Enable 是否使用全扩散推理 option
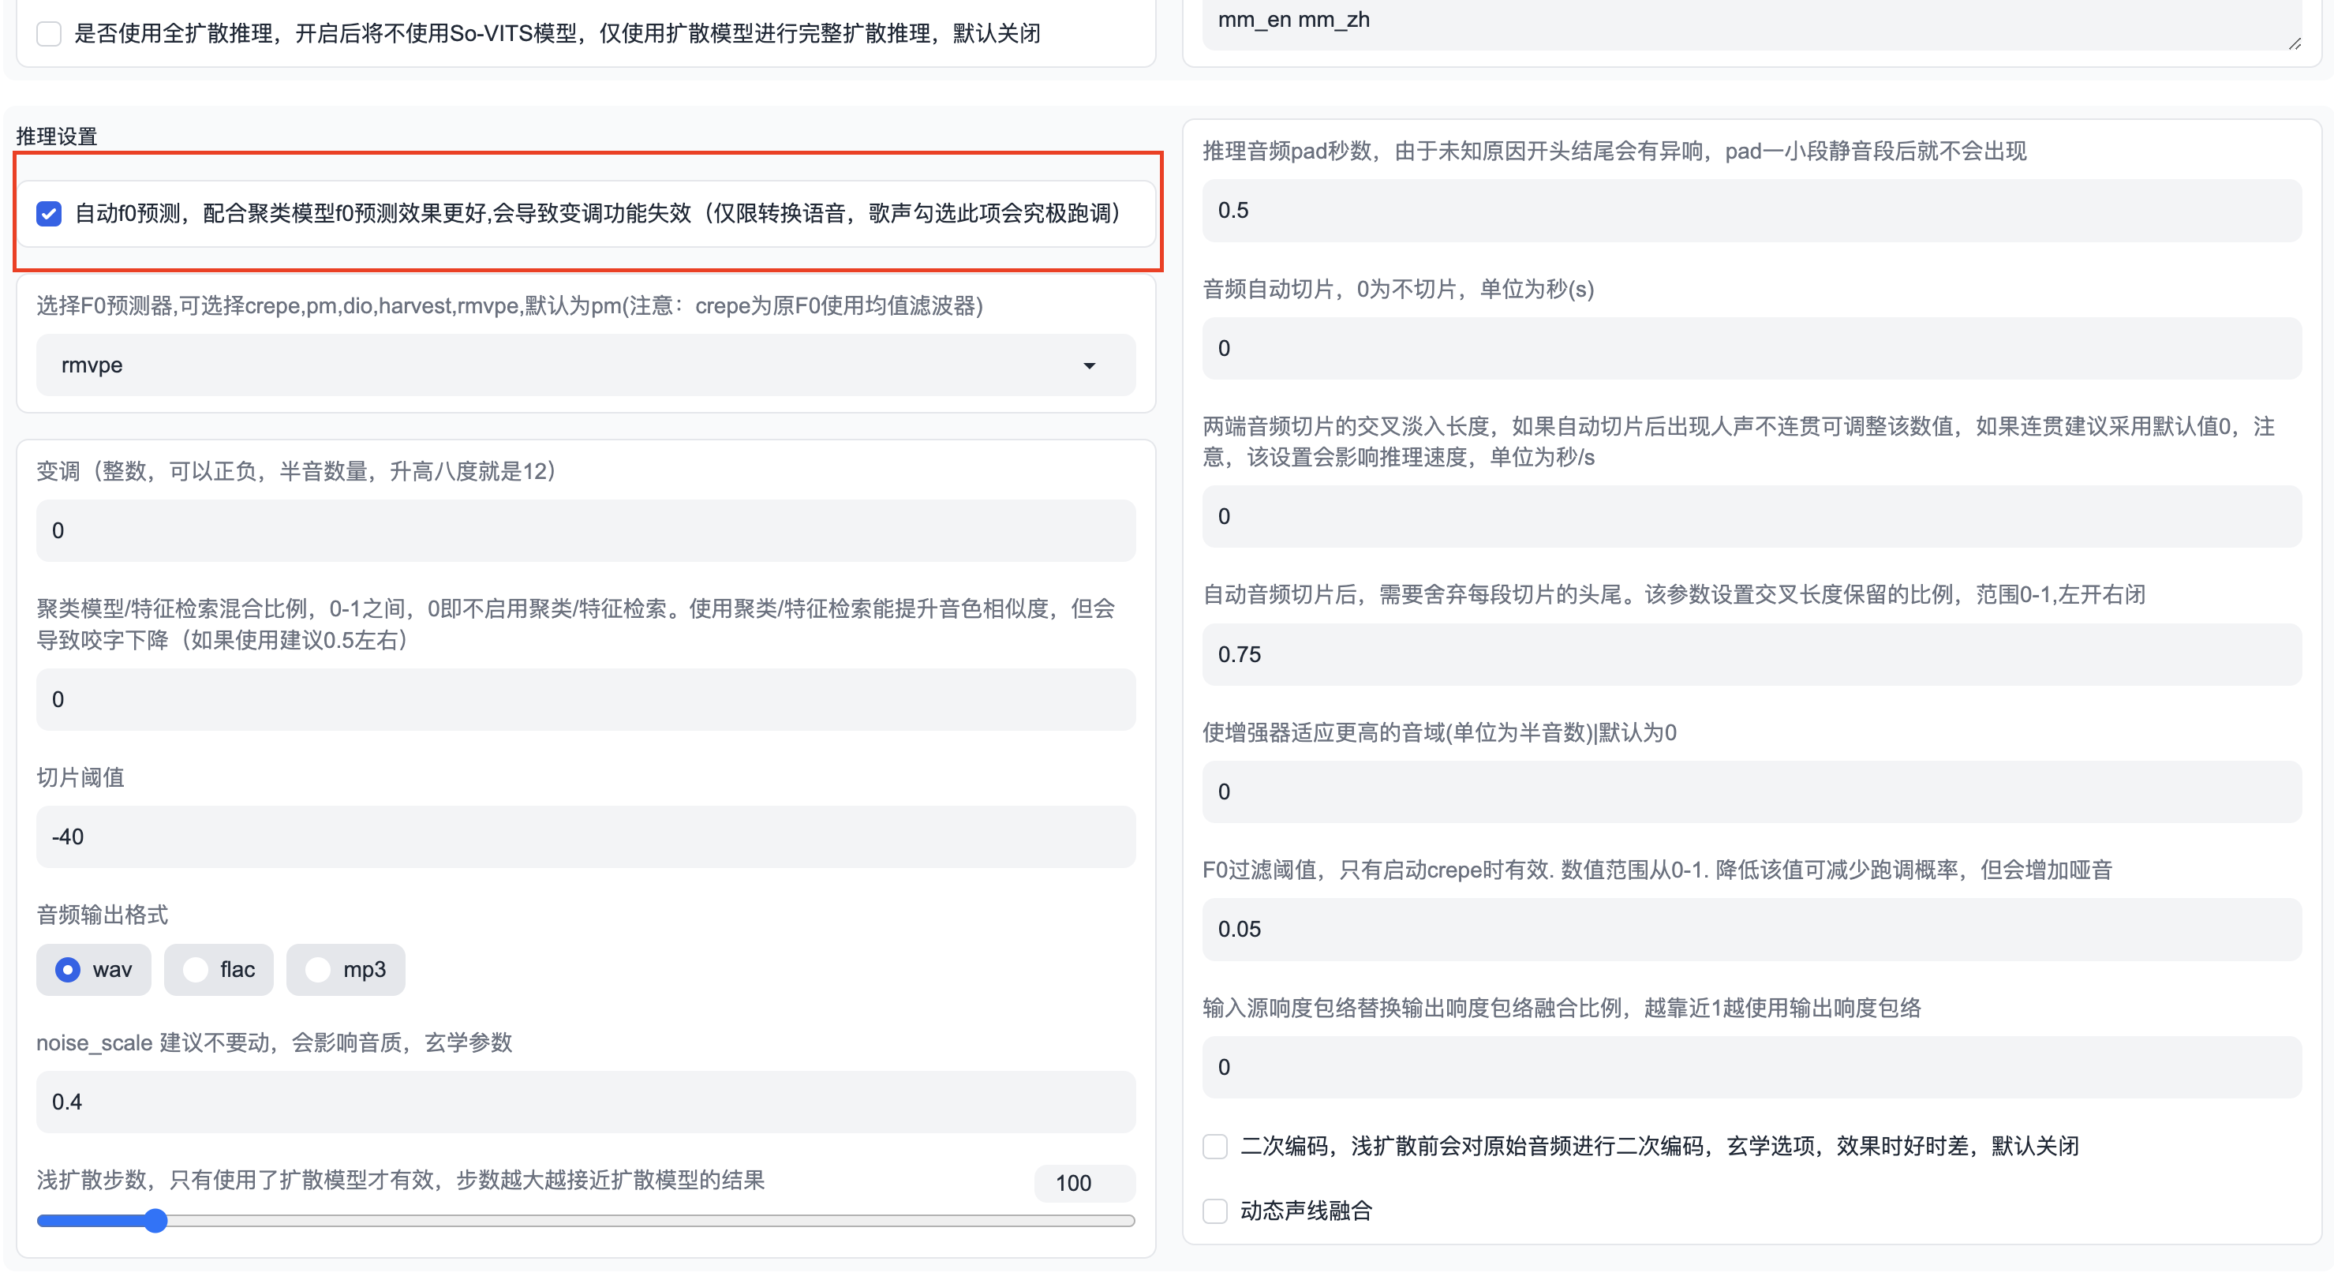Viewport: 2334px width, 1280px height. [49, 32]
